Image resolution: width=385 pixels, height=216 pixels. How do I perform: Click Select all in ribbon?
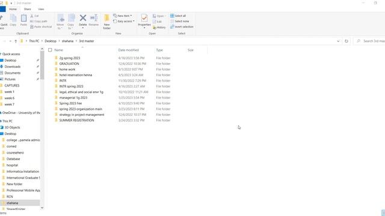[178, 16]
